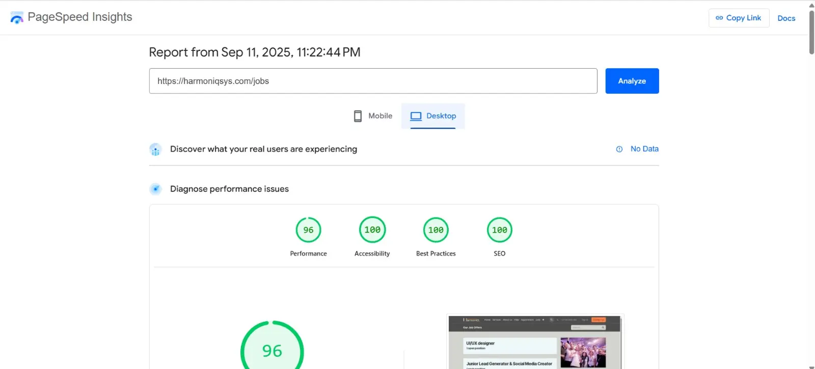
Task: Open the Docs link
Action: coord(786,18)
